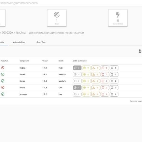This screenshot has height=142, width=142.
Task: Click version 1.4.2 in libjpeg row
Action: click(45, 68)
